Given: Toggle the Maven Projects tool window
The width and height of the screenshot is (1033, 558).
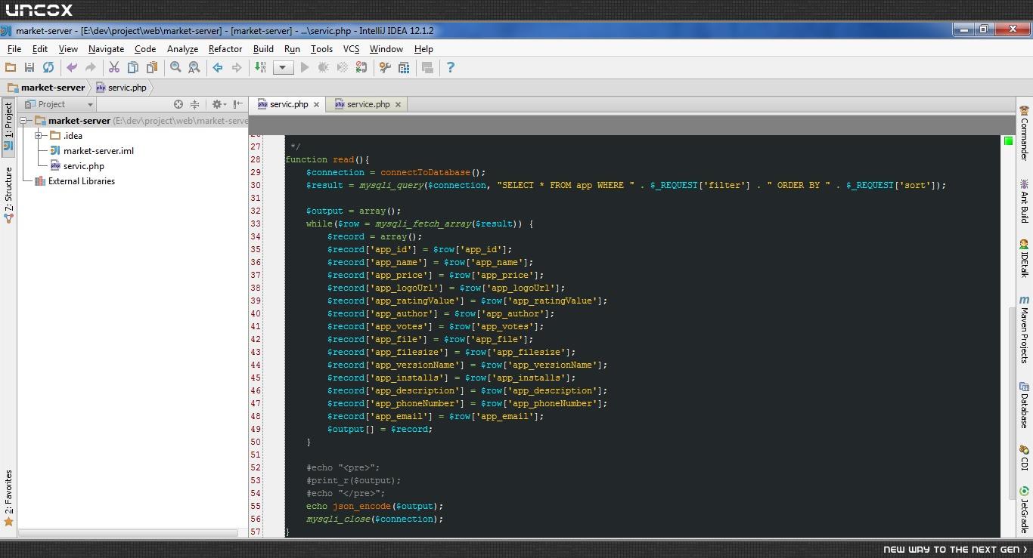Looking at the screenshot, I should click(1025, 329).
